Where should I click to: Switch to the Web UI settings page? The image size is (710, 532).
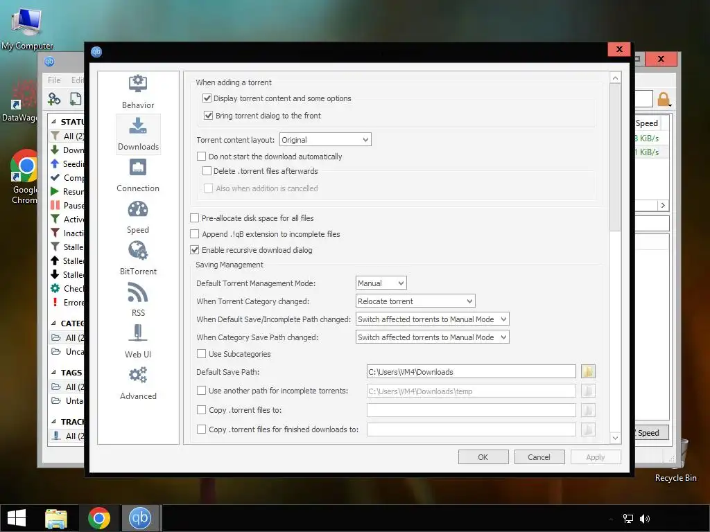pos(138,342)
